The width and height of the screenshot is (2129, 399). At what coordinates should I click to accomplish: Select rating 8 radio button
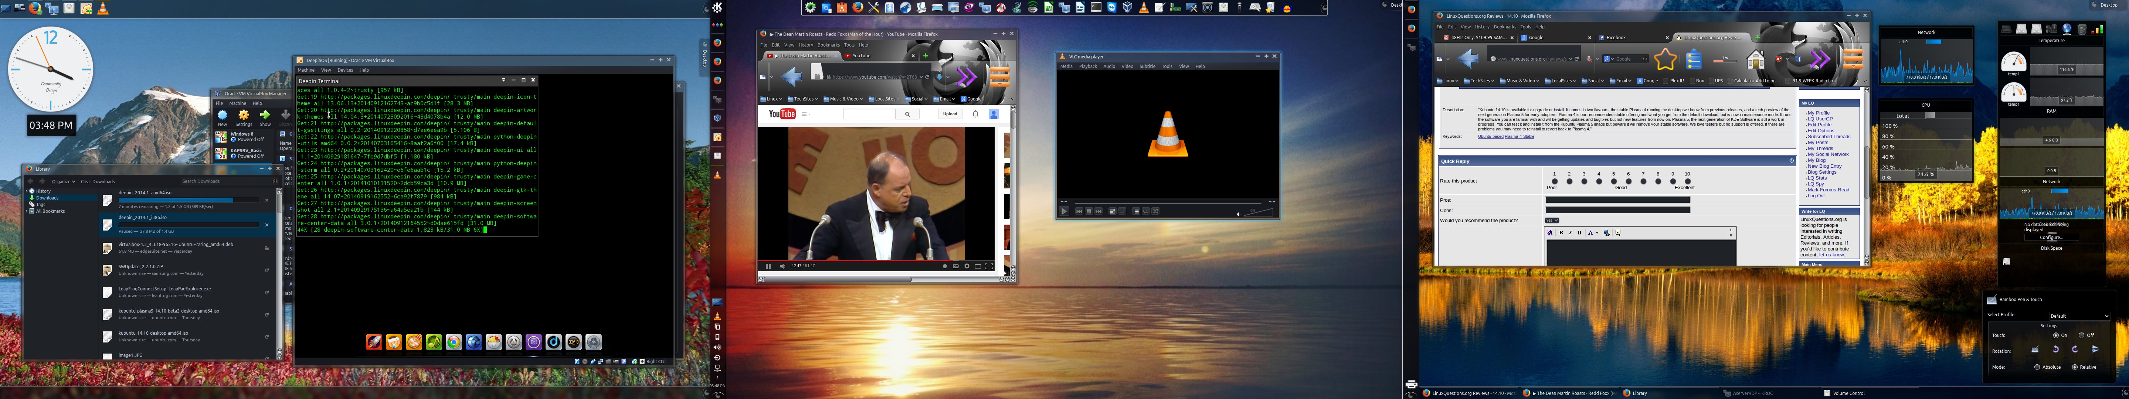(x=1658, y=182)
